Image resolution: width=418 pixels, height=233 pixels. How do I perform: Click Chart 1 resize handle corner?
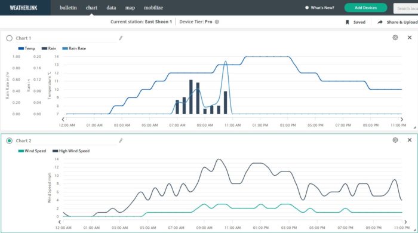[415, 128]
